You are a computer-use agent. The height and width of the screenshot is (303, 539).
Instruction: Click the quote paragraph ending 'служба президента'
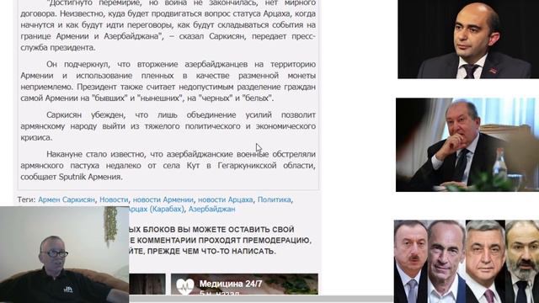(x=168, y=26)
